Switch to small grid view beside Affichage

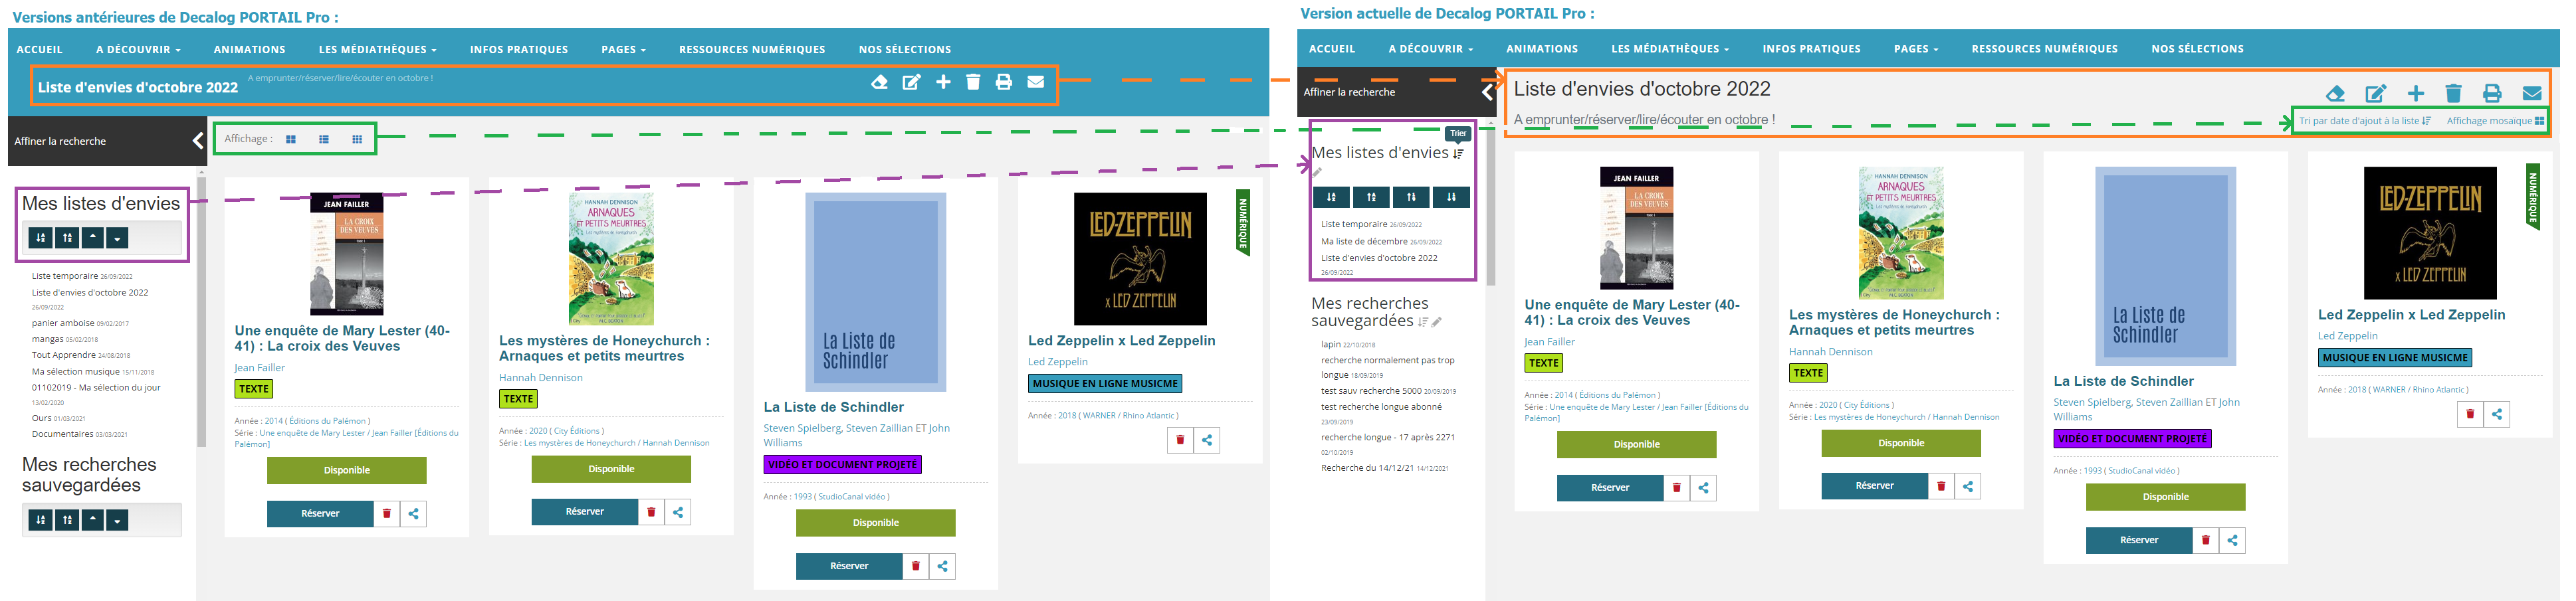[x=357, y=139]
